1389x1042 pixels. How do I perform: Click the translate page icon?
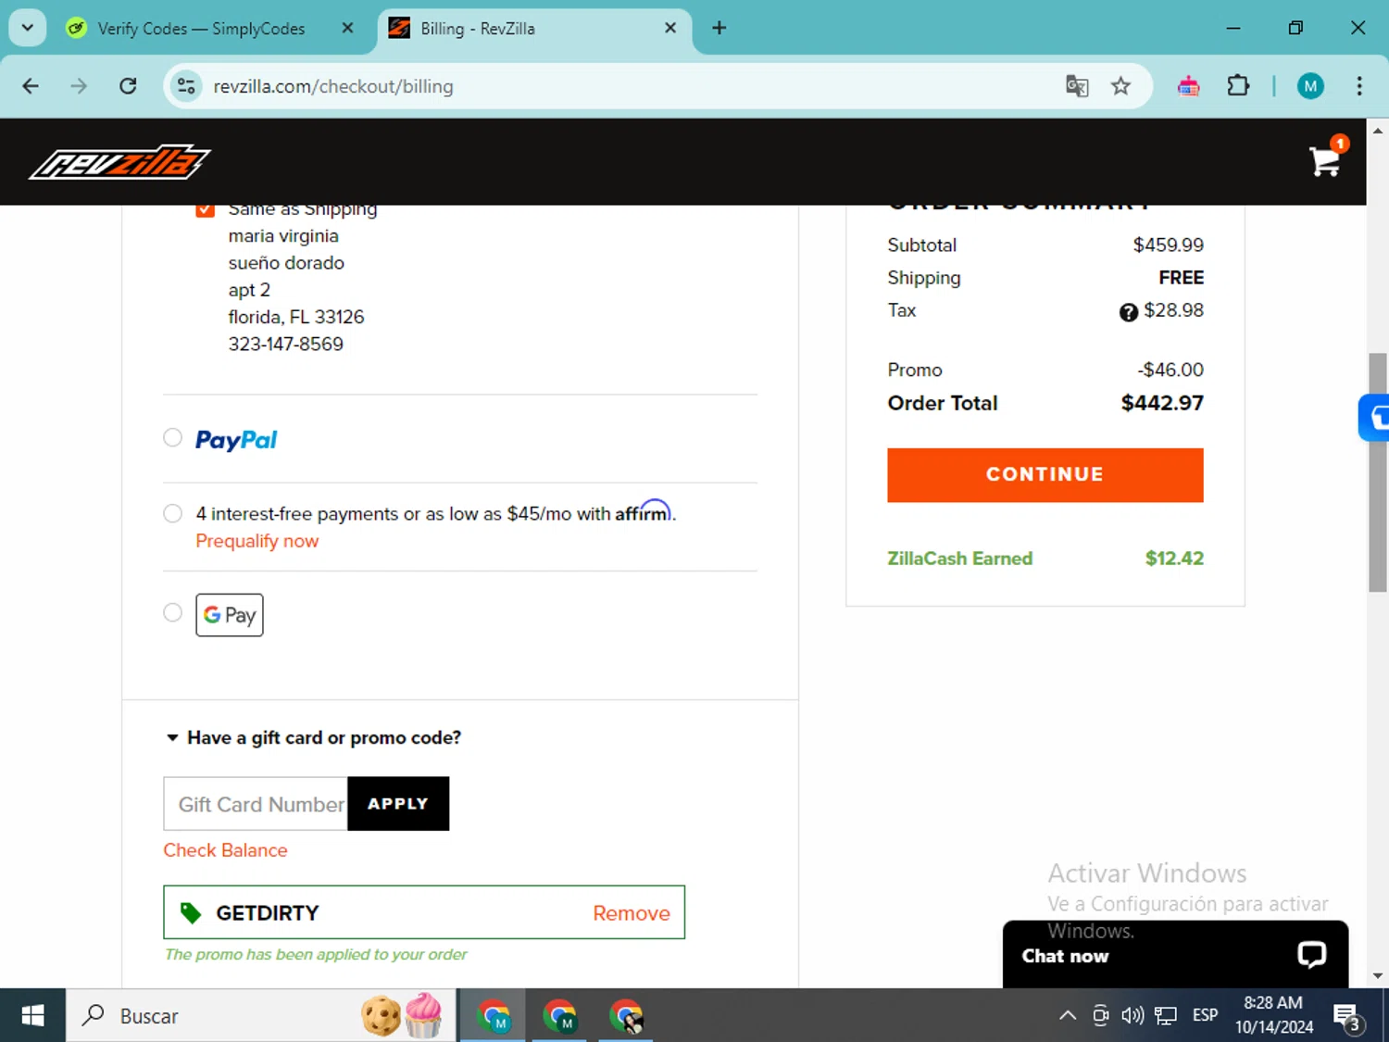(1077, 86)
